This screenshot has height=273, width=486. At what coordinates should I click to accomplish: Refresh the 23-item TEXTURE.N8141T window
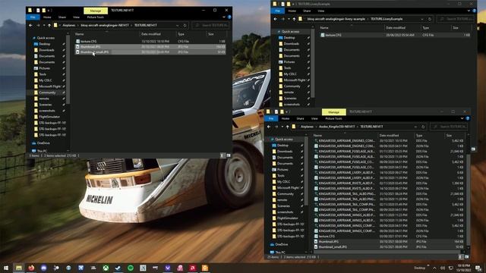click(x=423, y=127)
